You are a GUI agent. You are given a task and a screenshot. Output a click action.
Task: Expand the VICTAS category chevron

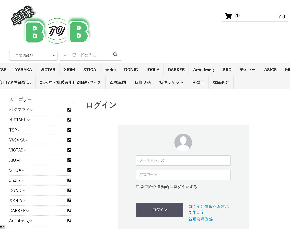point(25,150)
